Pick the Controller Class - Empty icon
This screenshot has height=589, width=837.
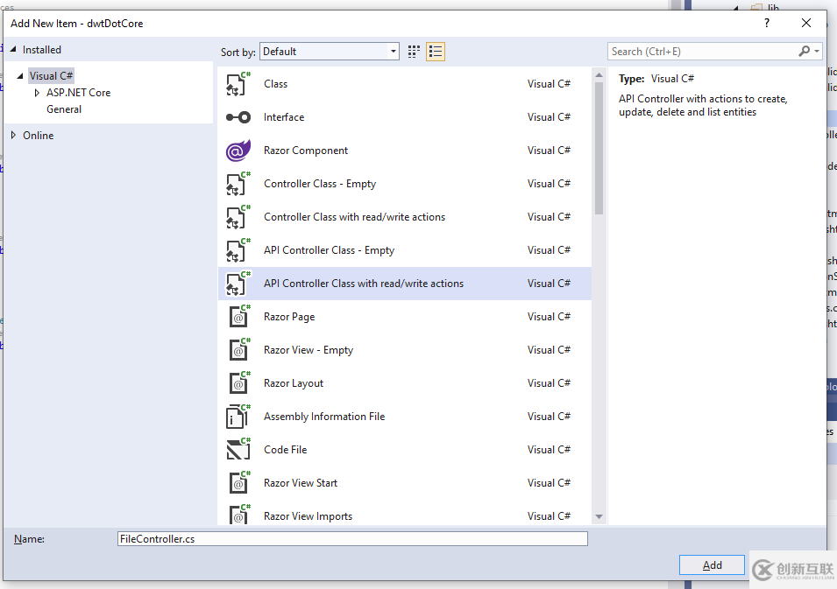238,184
